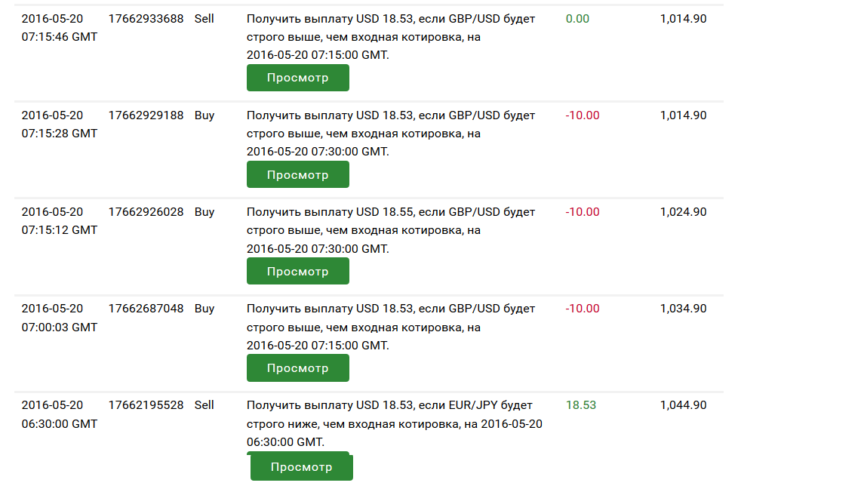Click reference number 17662687048

click(146, 309)
